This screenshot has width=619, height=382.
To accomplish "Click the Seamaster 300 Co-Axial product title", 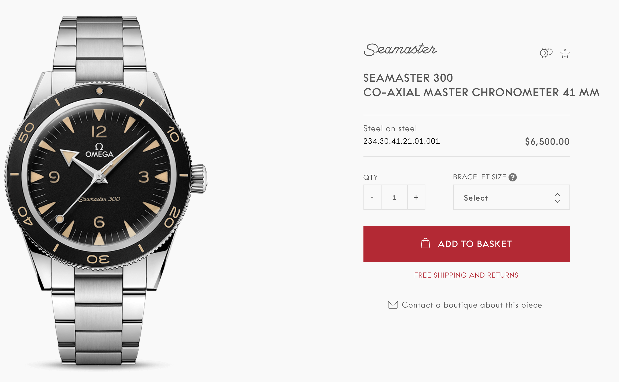I will click(x=481, y=85).
